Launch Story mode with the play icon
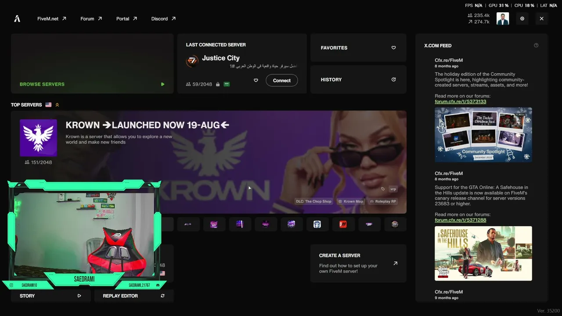 click(79, 296)
